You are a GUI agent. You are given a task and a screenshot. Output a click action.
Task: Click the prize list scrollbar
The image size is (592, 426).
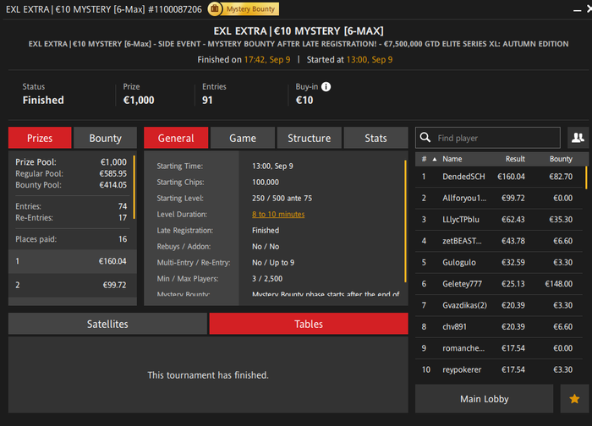[134, 187]
